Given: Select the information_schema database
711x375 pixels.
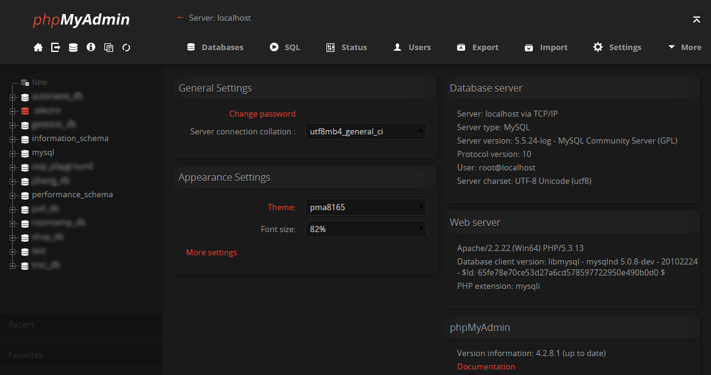Looking at the screenshot, I should pyautogui.click(x=70, y=139).
